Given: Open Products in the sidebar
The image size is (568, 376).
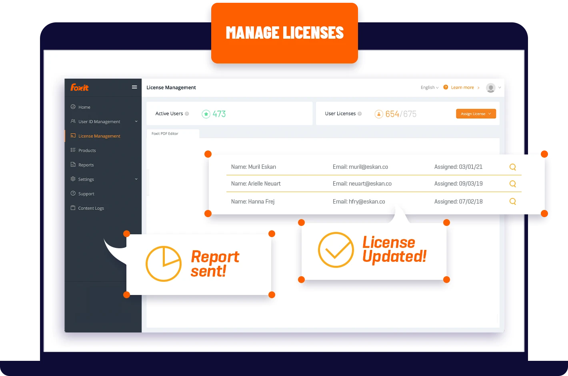Looking at the screenshot, I should point(87,150).
